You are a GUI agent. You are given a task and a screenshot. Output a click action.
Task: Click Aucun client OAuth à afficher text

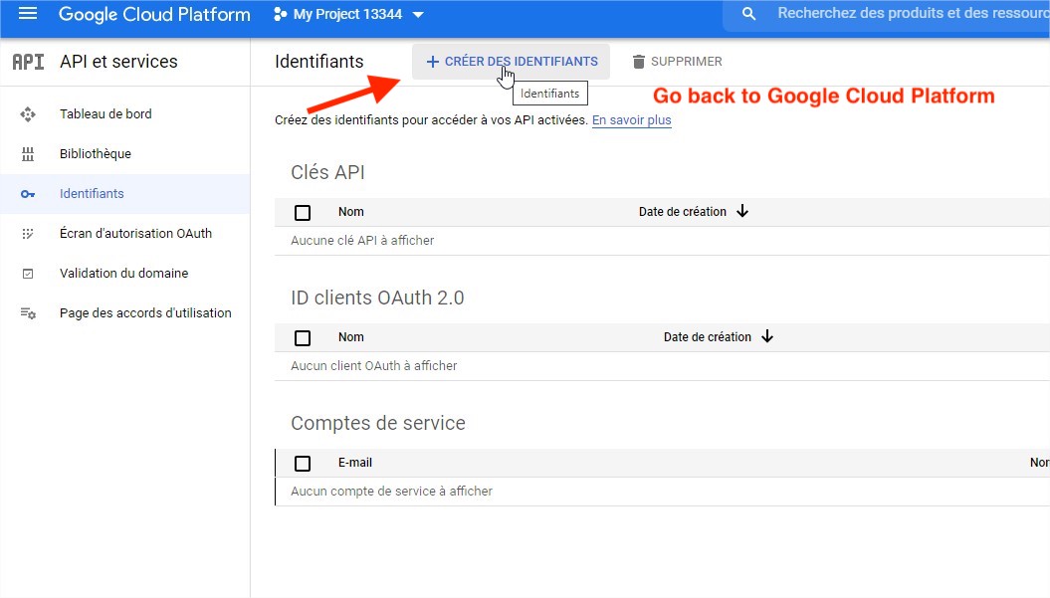(373, 365)
